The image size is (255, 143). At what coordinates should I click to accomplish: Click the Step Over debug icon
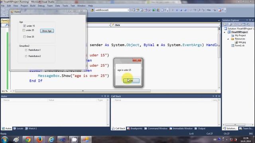pos(199,10)
